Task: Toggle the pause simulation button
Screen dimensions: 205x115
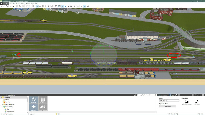Action: click(63, 6)
